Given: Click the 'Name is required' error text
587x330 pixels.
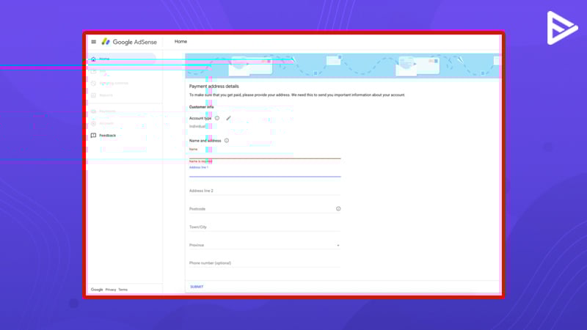Looking at the screenshot, I should [x=200, y=161].
